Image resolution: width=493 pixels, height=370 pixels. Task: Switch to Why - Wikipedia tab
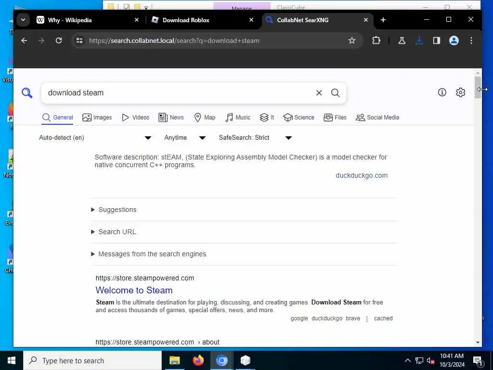pos(86,20)
